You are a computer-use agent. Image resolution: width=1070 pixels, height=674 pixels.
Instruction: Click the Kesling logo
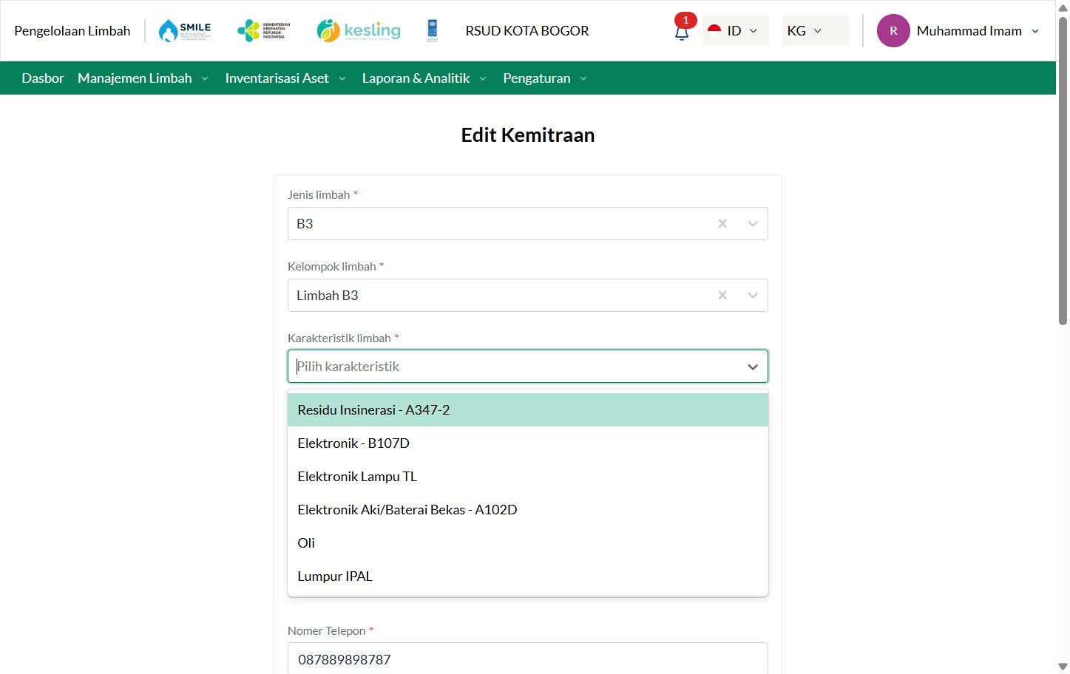[359, 30]
